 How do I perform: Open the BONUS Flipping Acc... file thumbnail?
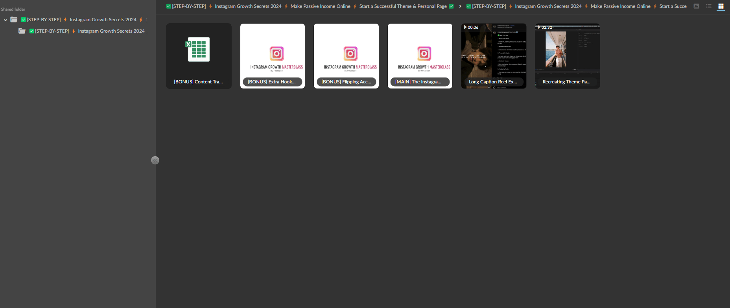point(346,56)
